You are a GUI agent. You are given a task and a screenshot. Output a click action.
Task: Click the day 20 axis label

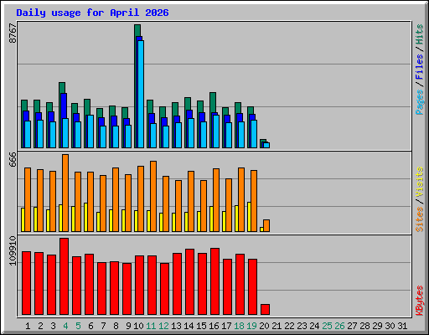(264, 326)
